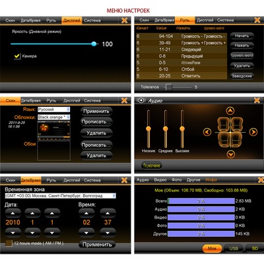Decrease minutes value 37 with down arrow
Viewport: 264px width, 264px height.
point(108,232)
